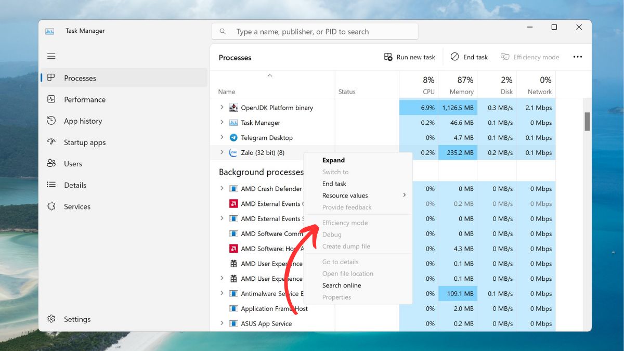Select the Antimalware Service process icon
624x351 pixels.
233,294
